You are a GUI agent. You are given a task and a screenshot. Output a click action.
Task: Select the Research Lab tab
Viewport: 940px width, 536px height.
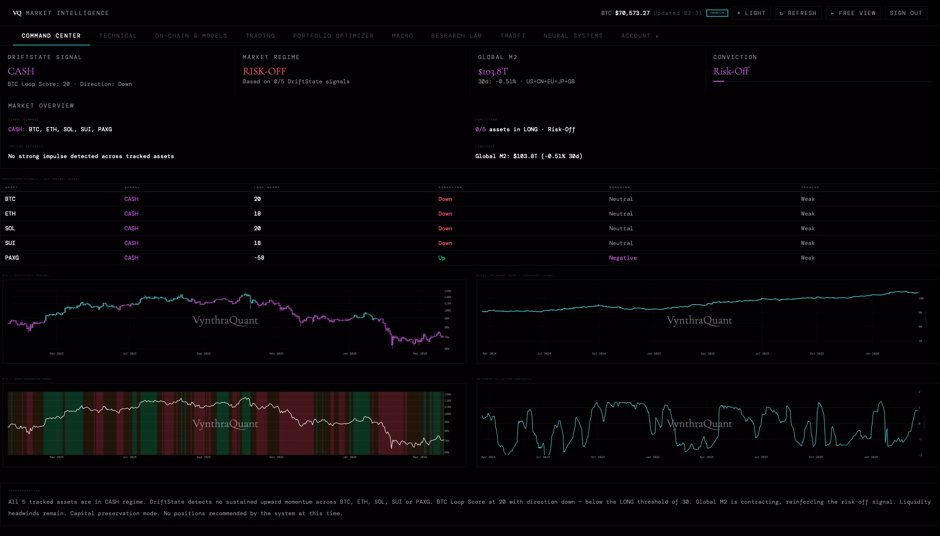tap(456, 36)
